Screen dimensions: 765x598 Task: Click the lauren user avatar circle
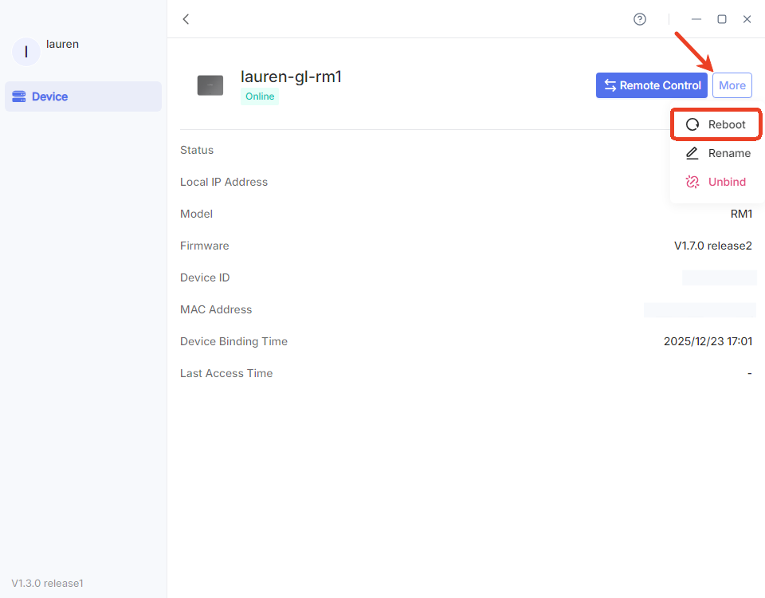(26, 52)
